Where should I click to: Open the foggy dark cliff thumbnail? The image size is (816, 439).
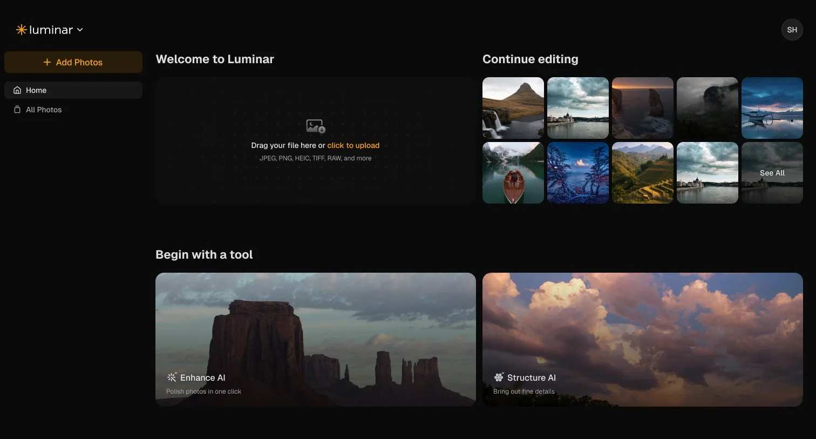tap(708, 108)
